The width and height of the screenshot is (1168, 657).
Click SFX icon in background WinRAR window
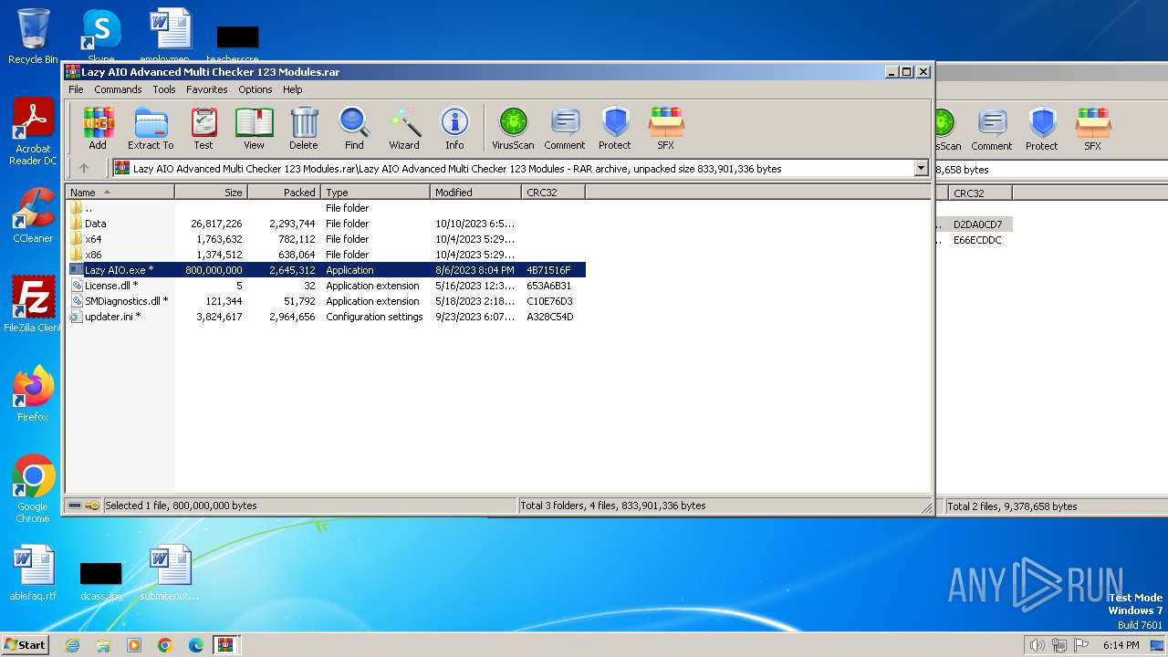pos(1092,129)
